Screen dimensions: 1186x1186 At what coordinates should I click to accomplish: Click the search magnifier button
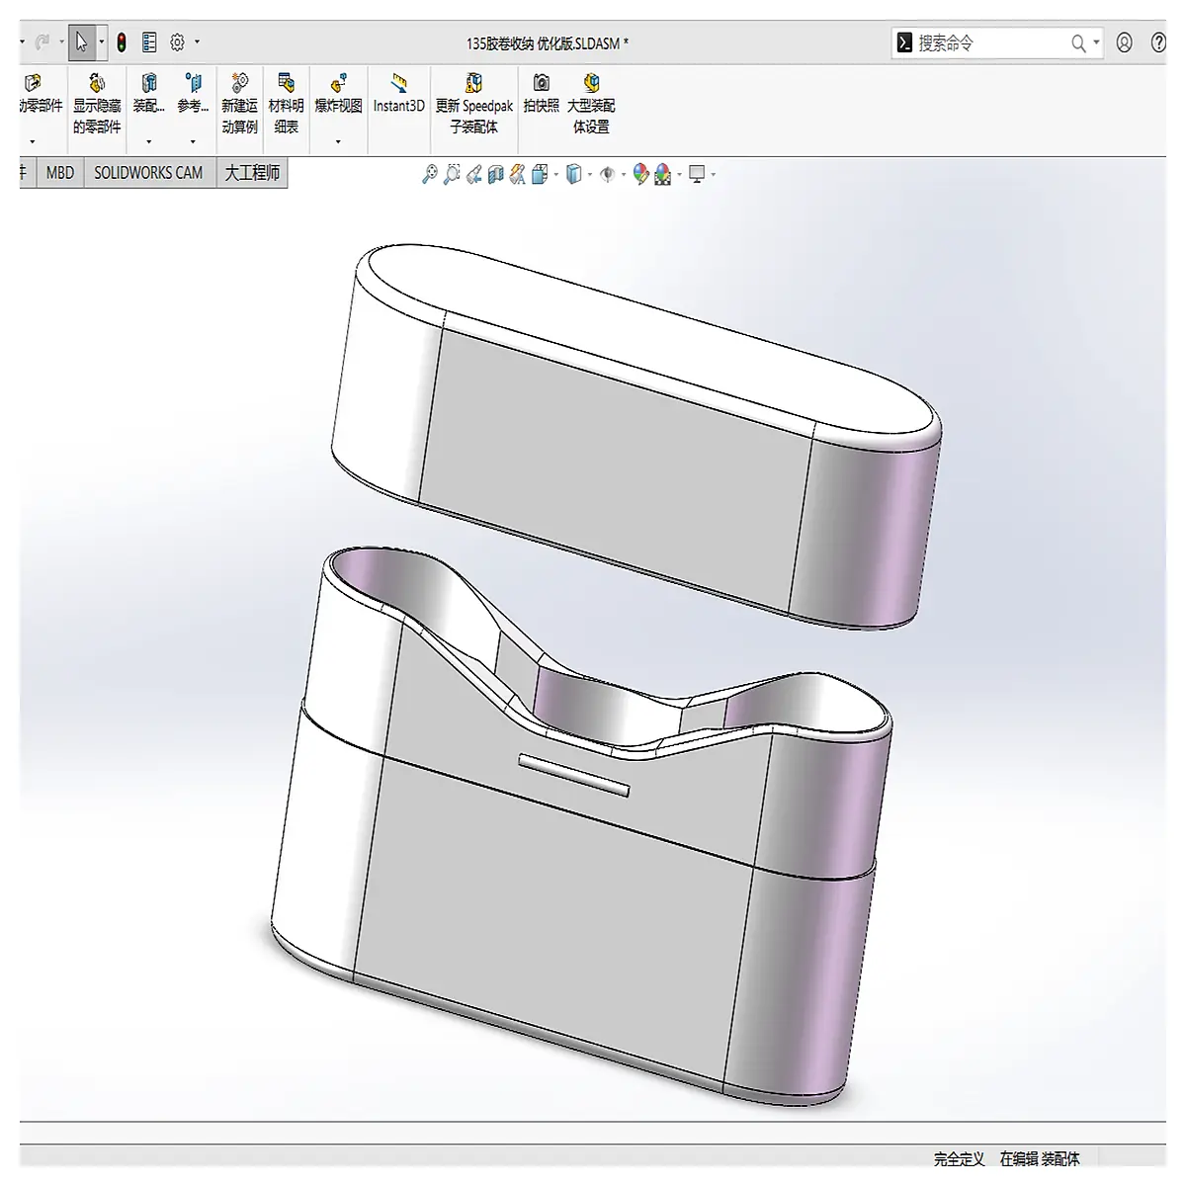click(x=1079, y=42)
